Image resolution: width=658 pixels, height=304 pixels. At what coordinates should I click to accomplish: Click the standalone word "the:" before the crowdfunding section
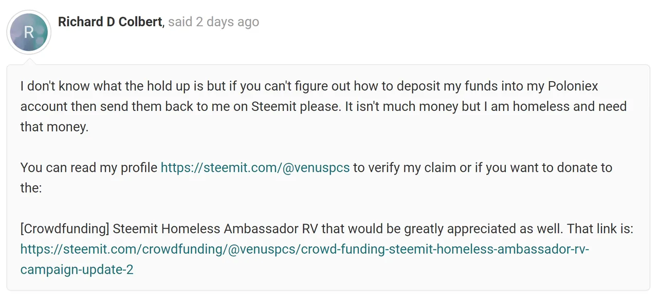point(31,188)
